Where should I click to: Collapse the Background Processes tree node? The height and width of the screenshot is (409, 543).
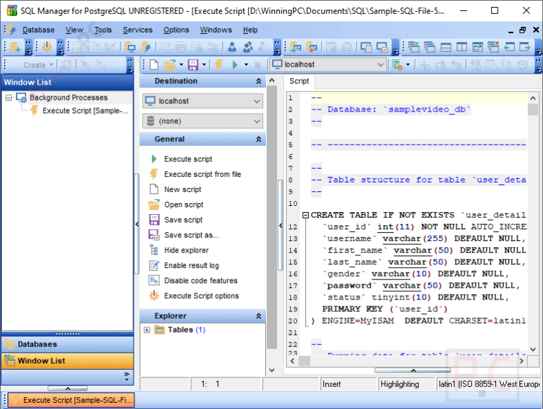pyautogui.click(x=9, y=98)
